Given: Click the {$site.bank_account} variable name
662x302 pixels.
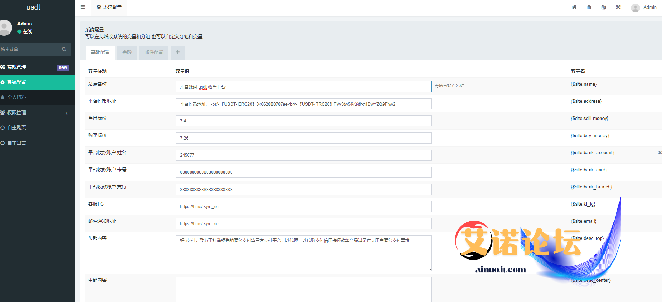Looking at the screenshot, I should point(592,153).
